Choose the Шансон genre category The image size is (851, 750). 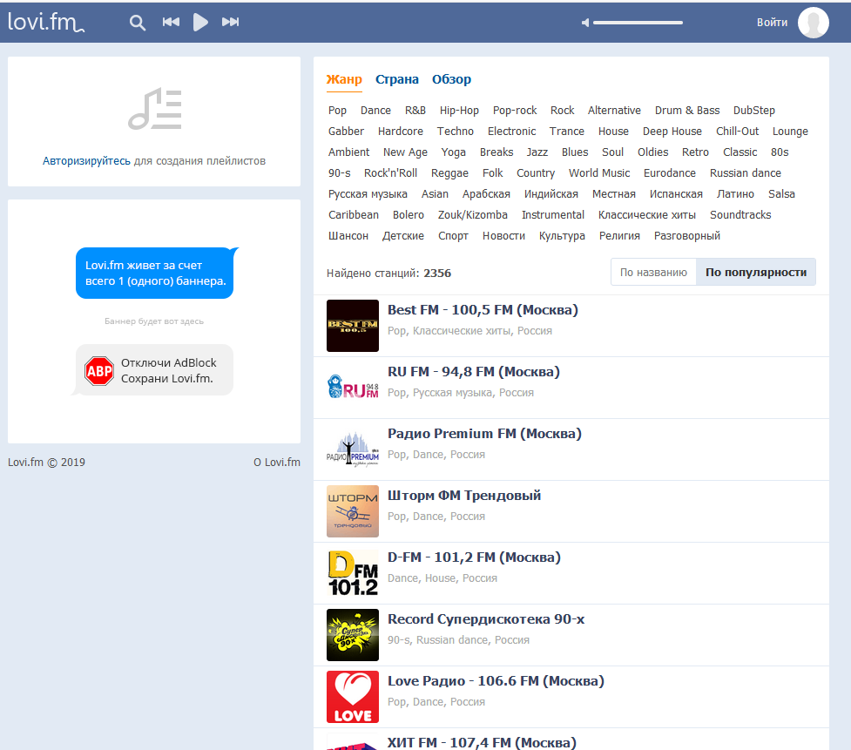click(x=348, y=235)
